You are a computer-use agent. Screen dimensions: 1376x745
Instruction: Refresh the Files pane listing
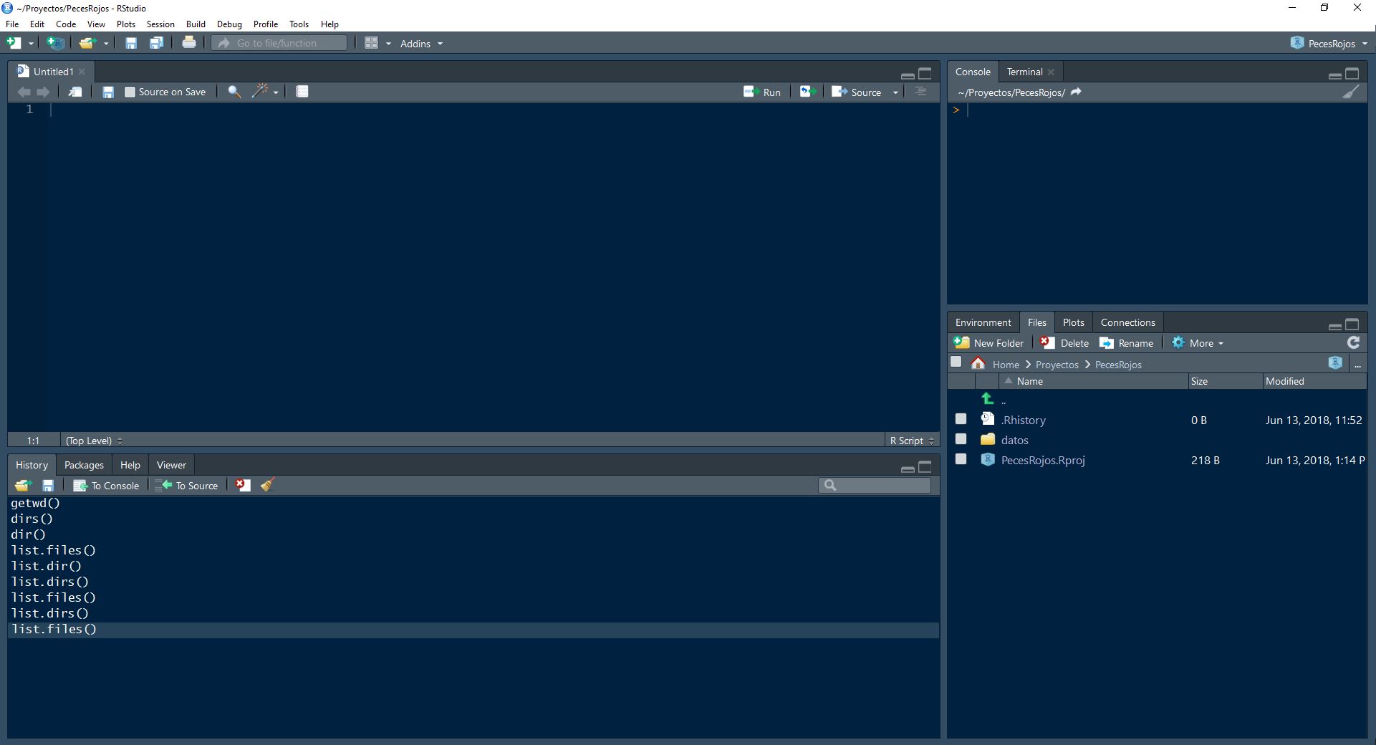[1354, 342]
